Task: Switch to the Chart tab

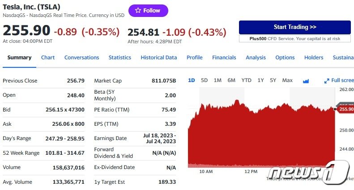Action: [48, 58]
